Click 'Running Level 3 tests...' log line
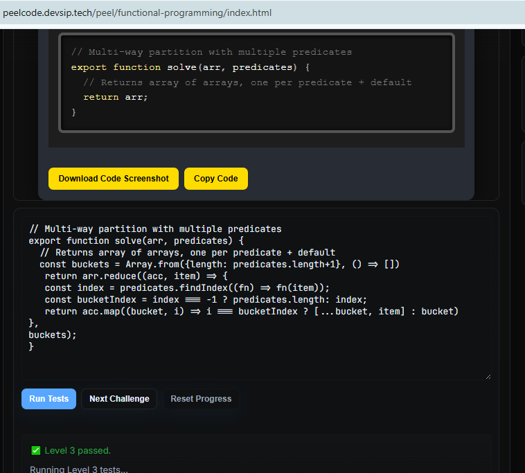Screen dimensions: 525x473 tap(79, 470)
